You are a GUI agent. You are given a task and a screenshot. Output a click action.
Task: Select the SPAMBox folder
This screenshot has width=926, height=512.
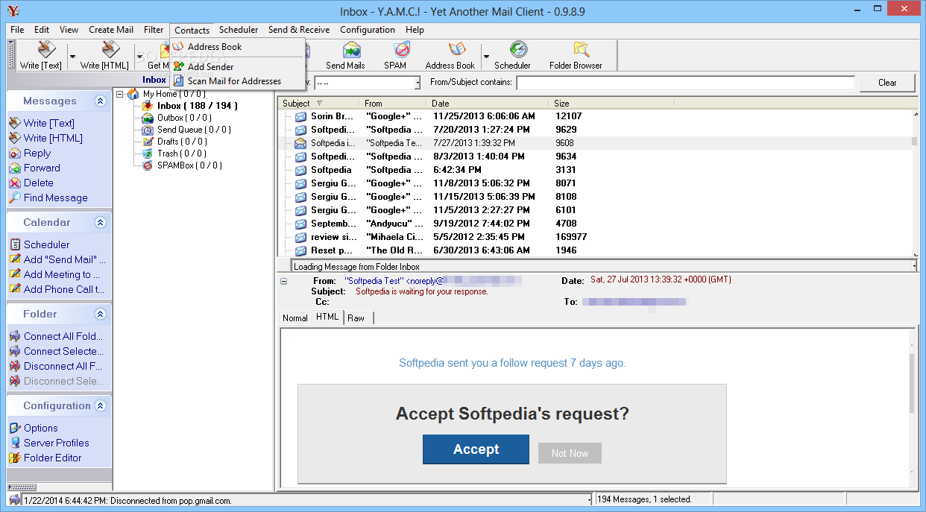[189, 165]
